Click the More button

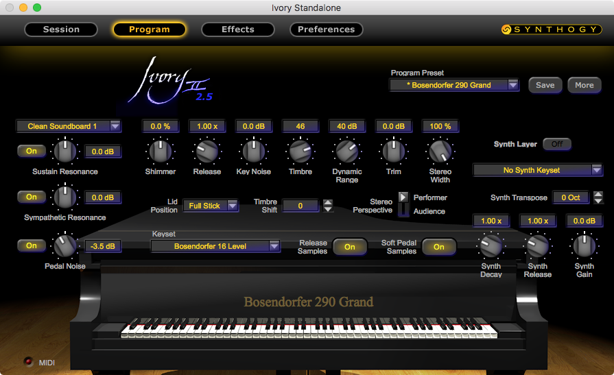point(585,85)
